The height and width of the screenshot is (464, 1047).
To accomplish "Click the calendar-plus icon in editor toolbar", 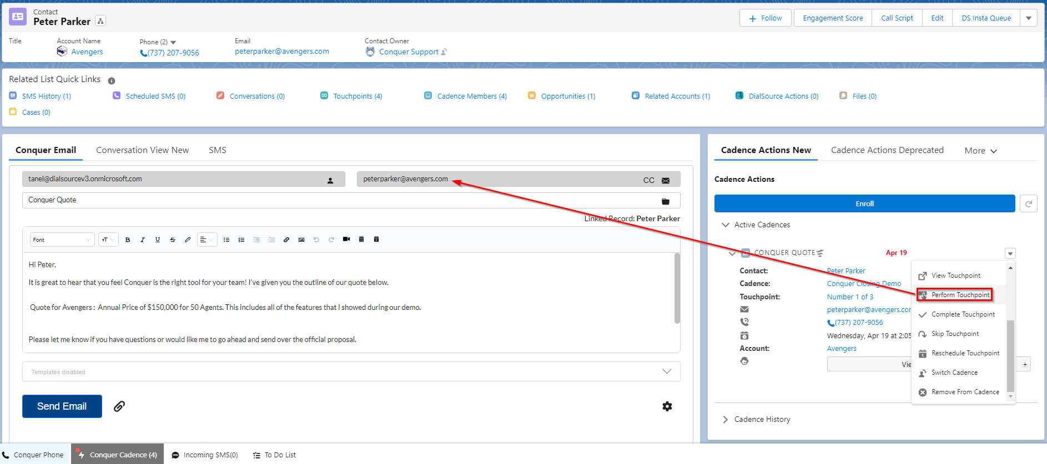I will click(x=376, y=239).
